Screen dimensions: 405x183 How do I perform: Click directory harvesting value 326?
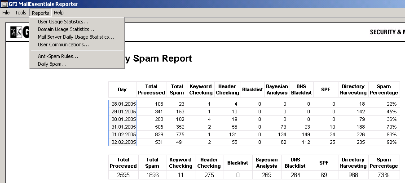tap(360, 134)
